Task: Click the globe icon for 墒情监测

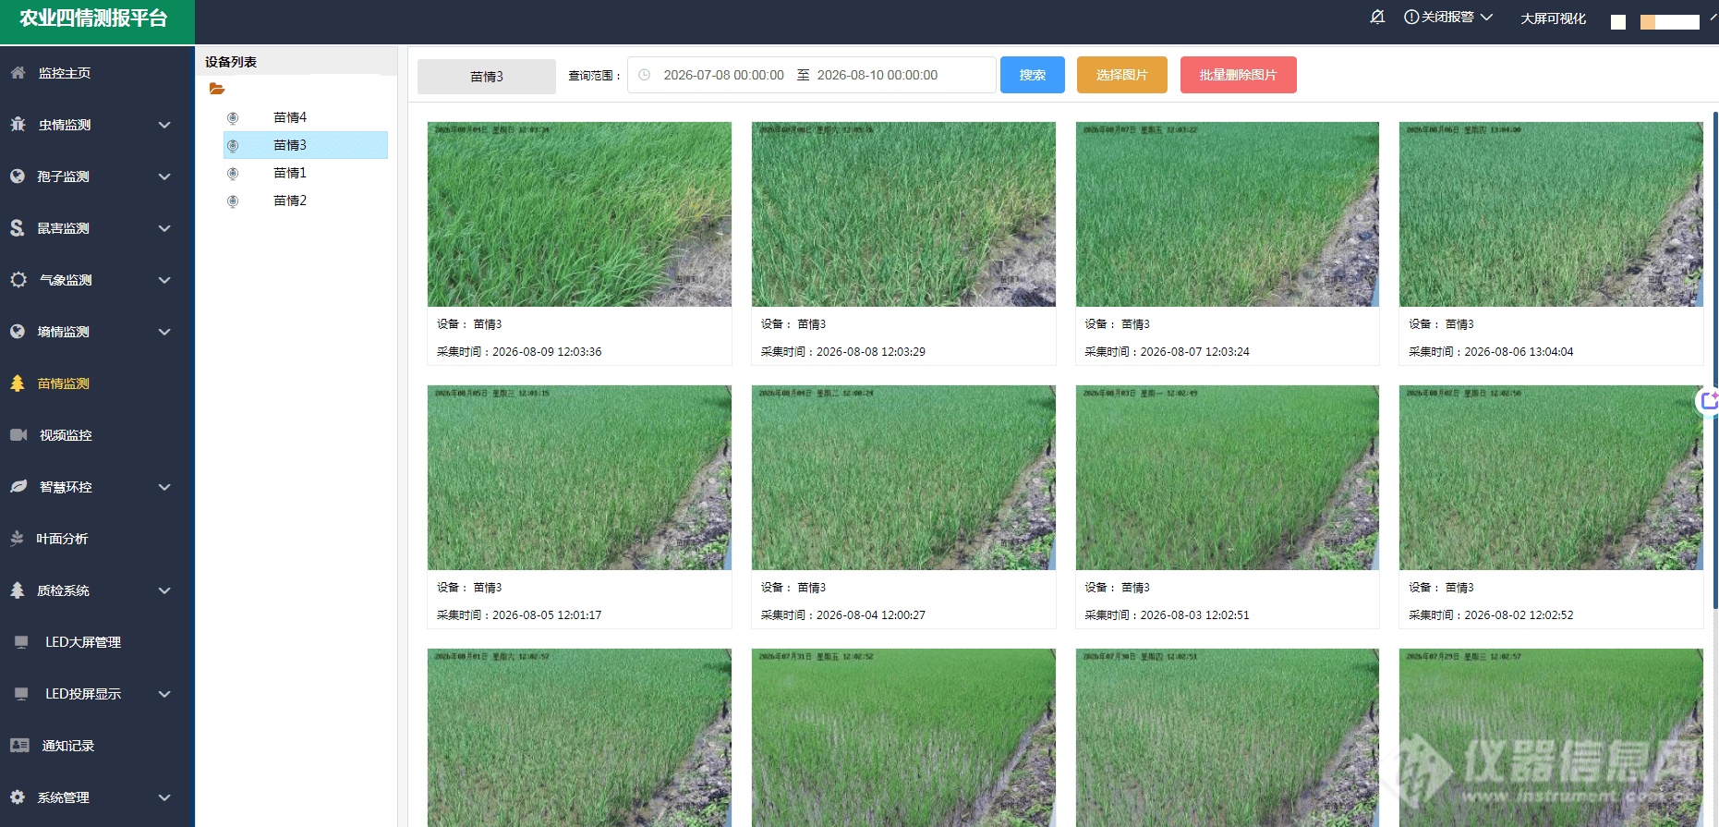Action: pyautogui.click(x=18, y=332)
